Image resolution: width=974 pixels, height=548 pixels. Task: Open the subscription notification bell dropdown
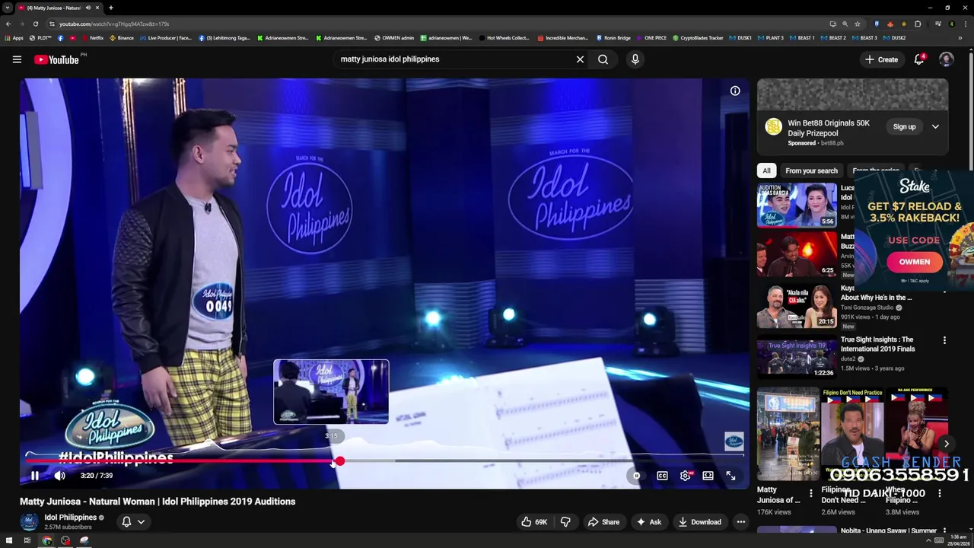(x=133, y=522)
